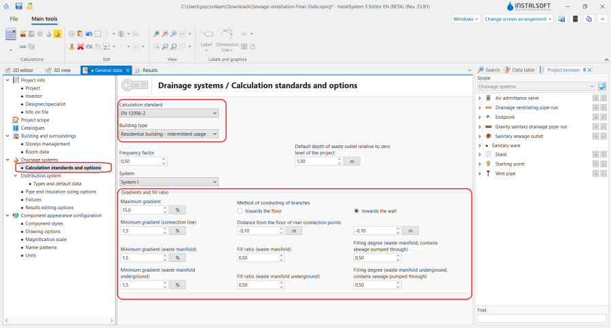The height and width of the screenshot is (328, 611).
Task: Click the Maximum gradient input field
Action: tap(141, 210)
